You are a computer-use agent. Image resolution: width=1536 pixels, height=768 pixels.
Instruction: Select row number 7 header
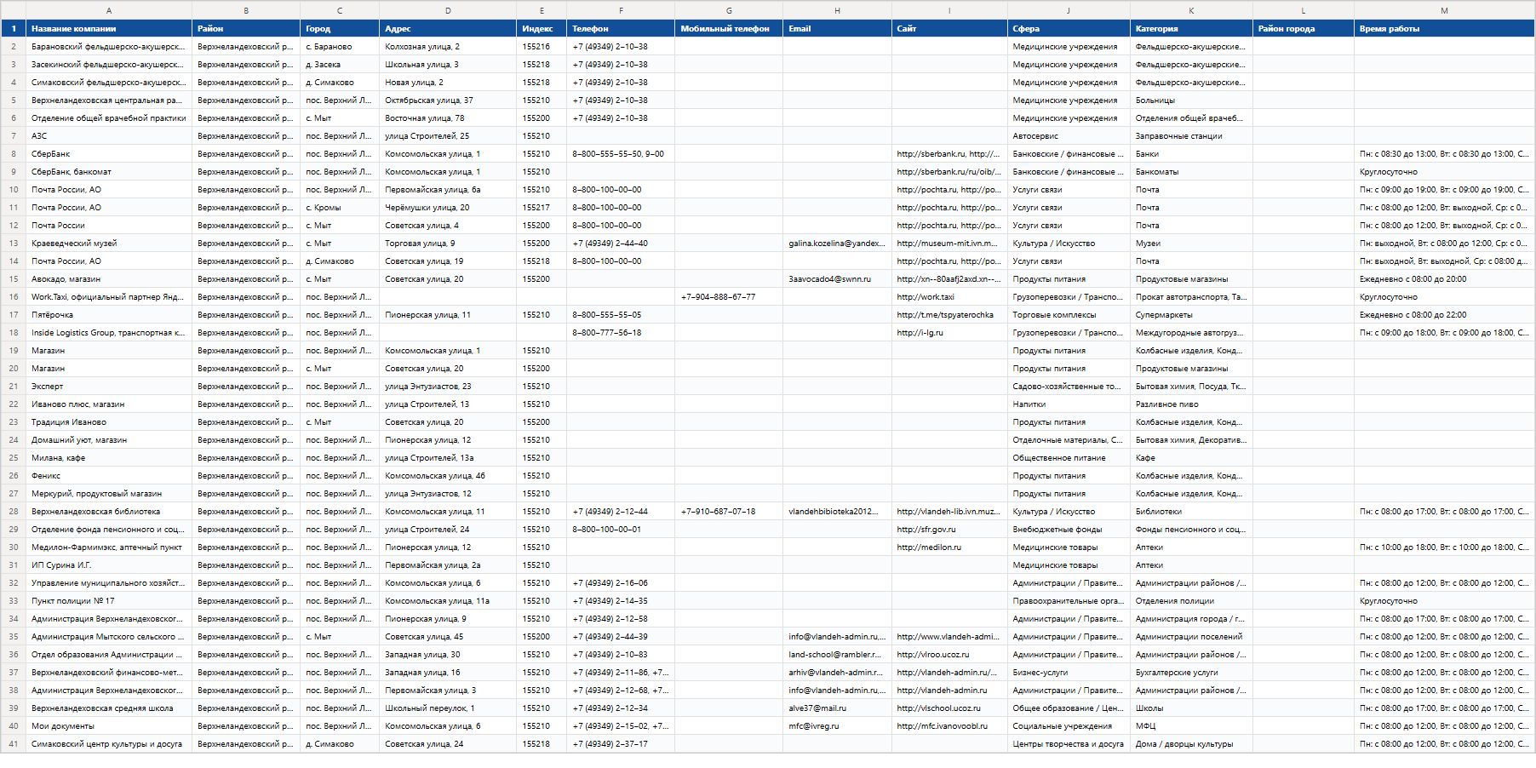[x=14, y=135]
